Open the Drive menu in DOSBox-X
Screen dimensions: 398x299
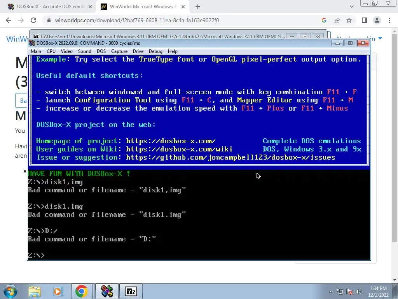[138, 51]
